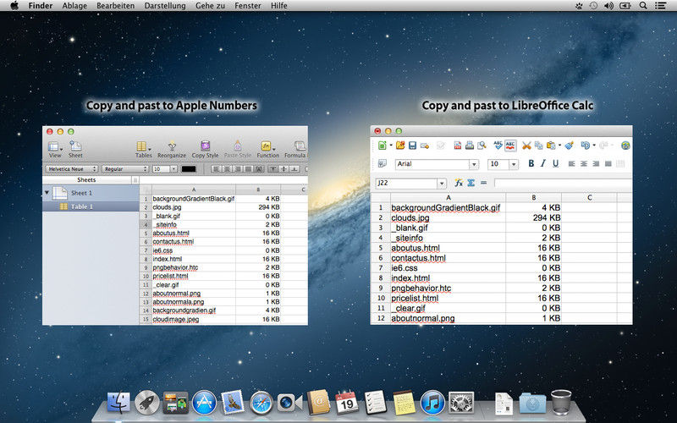Viewport: 677px width, 423px height.
Task: Pick the black text color swatch in Numbers
Action: (x=189, y=168)
